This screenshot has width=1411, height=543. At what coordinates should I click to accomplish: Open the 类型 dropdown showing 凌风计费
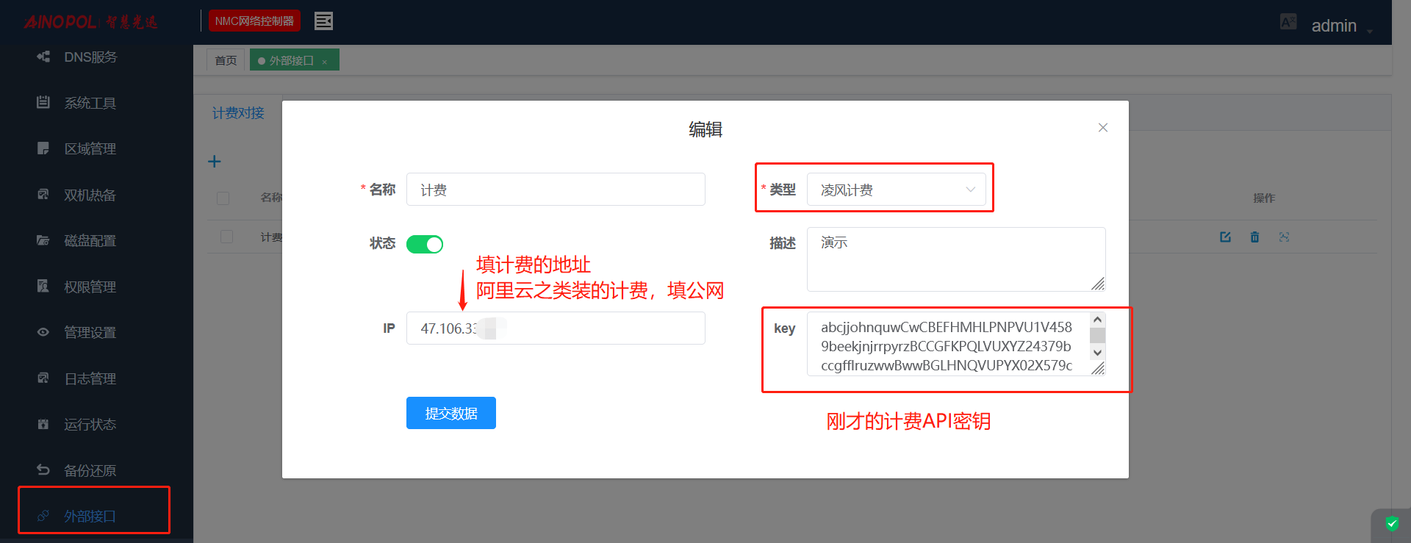(896, 190)
